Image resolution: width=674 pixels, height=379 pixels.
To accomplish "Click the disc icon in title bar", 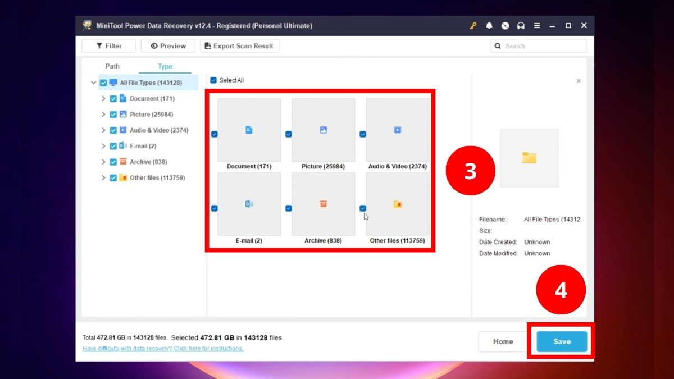I will [x=505, y=26].
